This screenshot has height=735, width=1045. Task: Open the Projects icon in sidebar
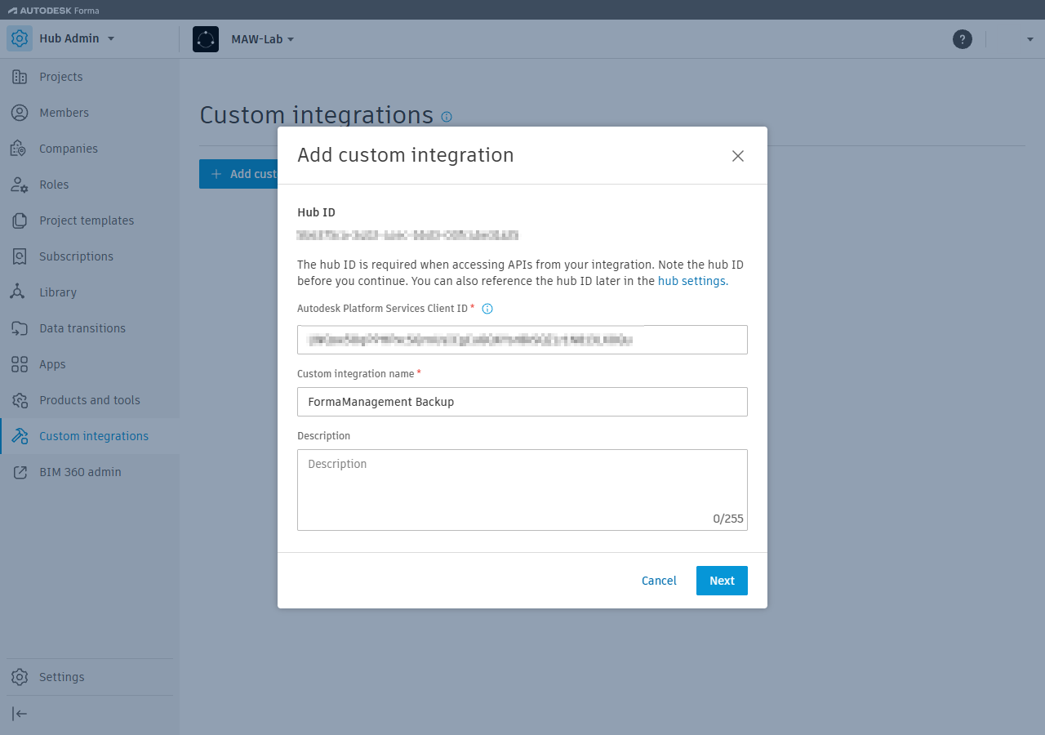20,77
